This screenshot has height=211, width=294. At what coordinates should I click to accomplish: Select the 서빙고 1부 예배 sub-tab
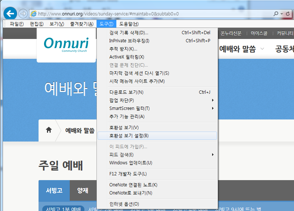[x=63, y=209]
